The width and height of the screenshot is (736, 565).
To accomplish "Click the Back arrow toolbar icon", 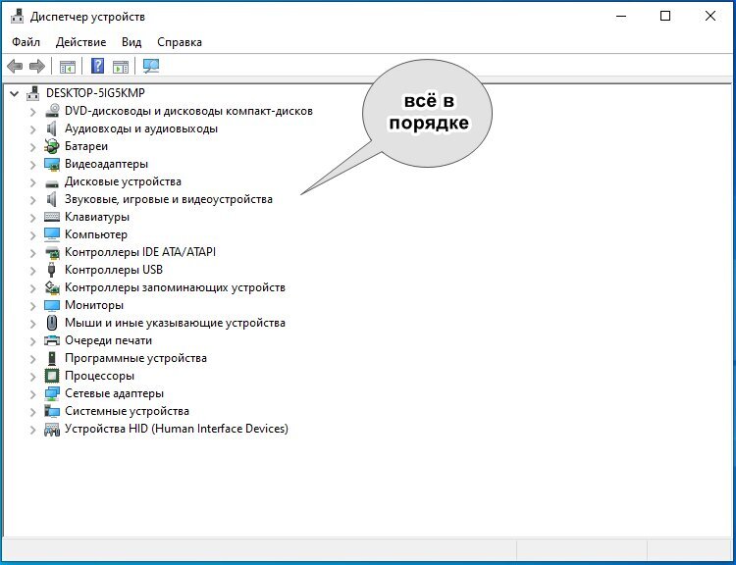I will (x=15, y=66).
